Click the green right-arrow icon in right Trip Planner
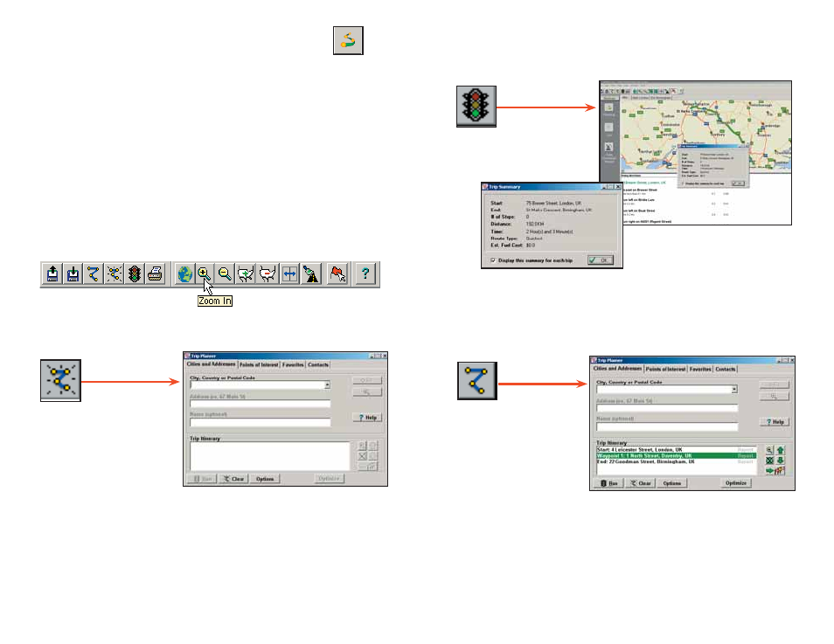The height and width of the screenshot is (644, 834). (769, 471)
